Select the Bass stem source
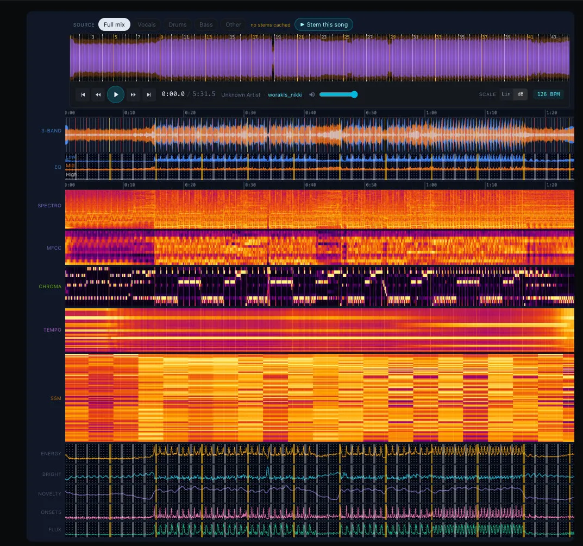Viewport: 583px width, 546px height. 206,24
